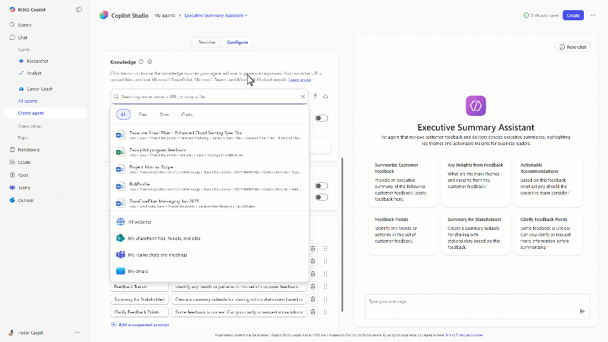Select the Smart Fiber Spec Doc result
608x342 pixels.
click(x=210, y=135)
